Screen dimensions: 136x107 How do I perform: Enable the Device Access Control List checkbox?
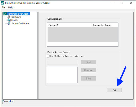click(48, 56)
